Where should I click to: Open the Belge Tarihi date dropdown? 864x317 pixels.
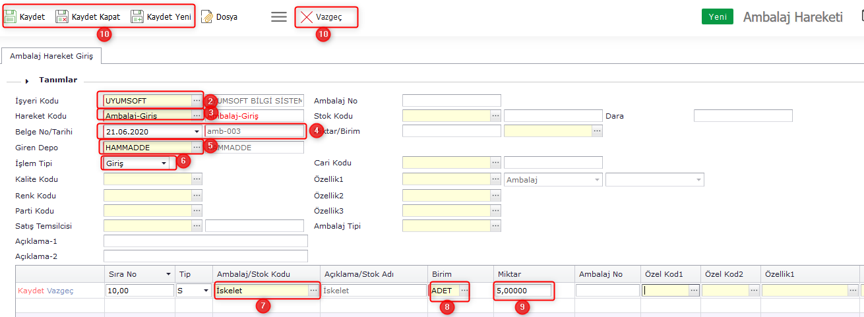[x=197, y=131]
